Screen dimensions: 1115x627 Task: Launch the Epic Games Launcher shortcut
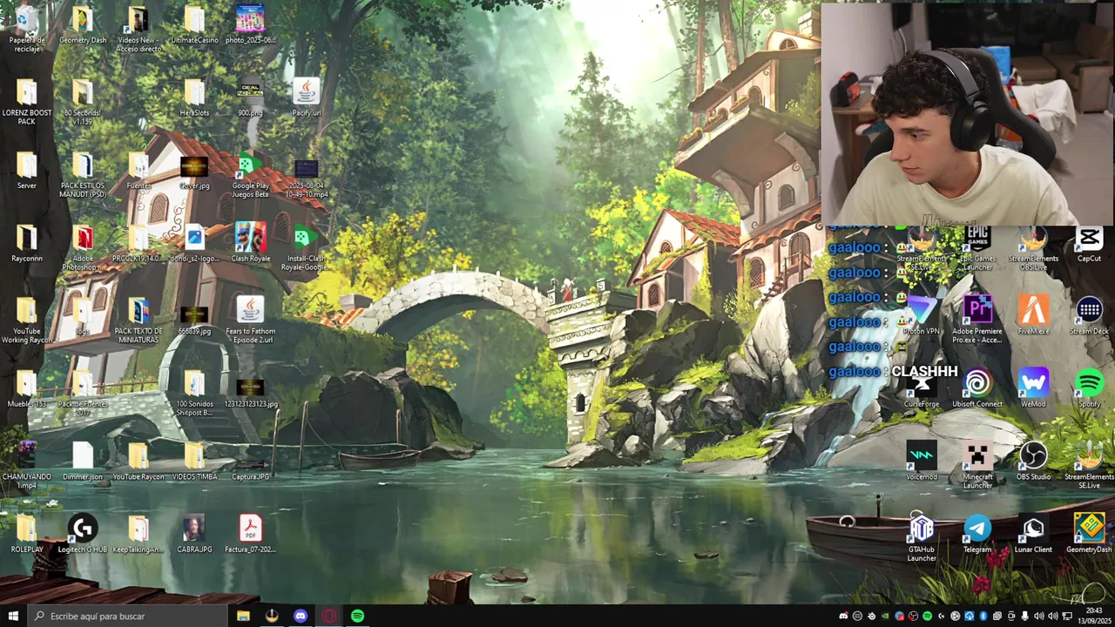[977, 247]
